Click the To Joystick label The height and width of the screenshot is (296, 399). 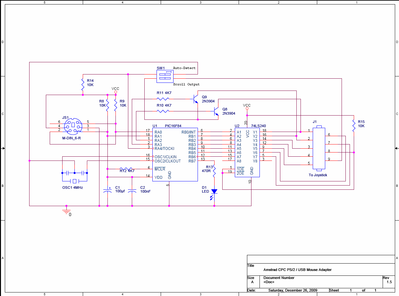(x=318, y=175)
